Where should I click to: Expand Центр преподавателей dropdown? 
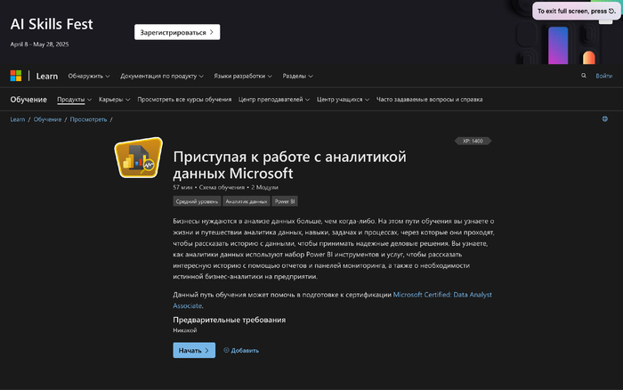coord(274,100)
